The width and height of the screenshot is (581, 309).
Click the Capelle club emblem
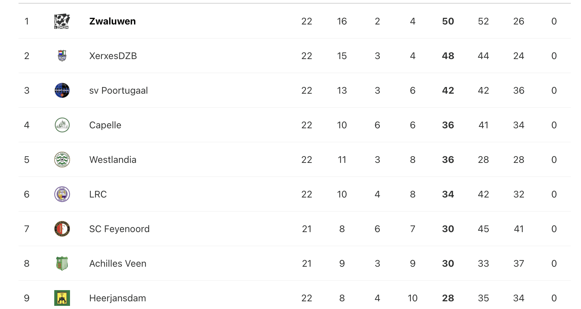(x=62, y=125)
